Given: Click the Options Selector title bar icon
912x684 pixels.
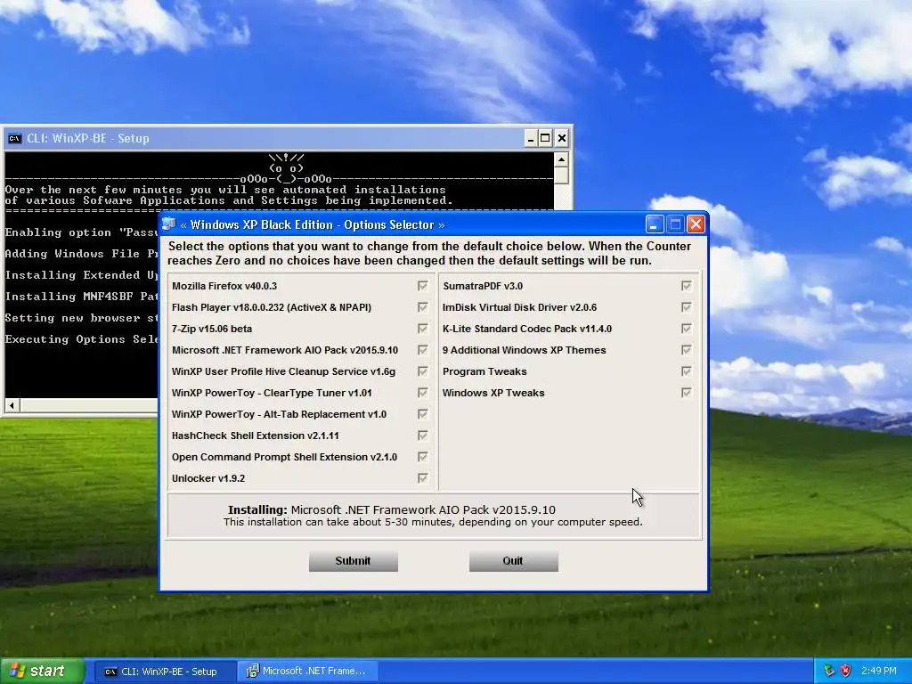Looking at the screenshot, I should 169,224.
